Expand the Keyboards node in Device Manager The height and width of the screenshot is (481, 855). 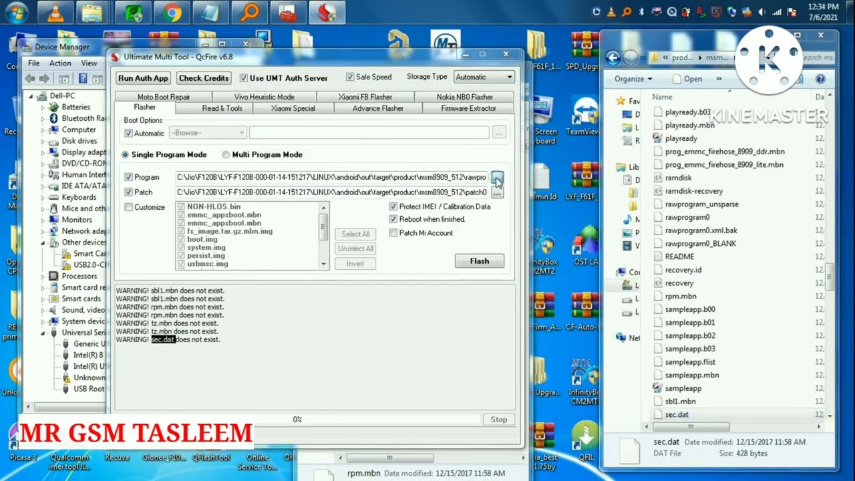43,197
